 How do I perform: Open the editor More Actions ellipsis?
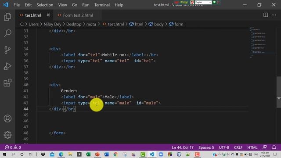pyautogui.click(x=274, y=15)
